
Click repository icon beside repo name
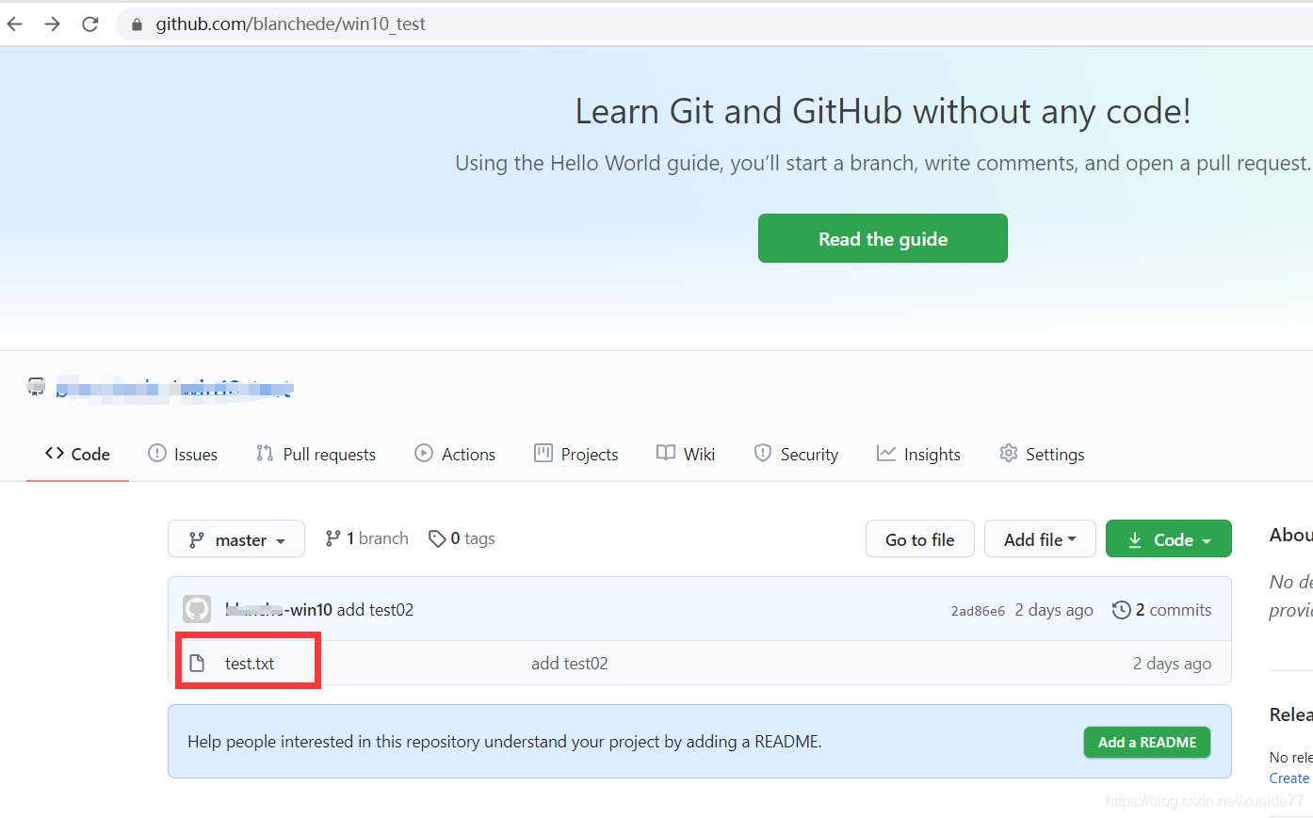click(36, 386)
